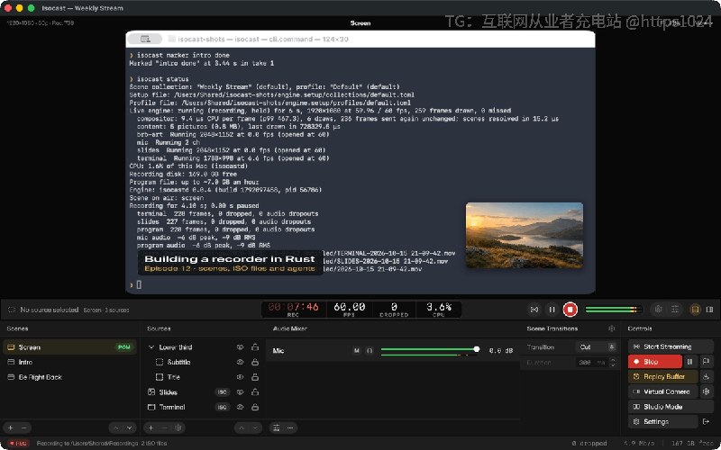Click the mixer sliders icon in the toolbar

coord(674,310)
